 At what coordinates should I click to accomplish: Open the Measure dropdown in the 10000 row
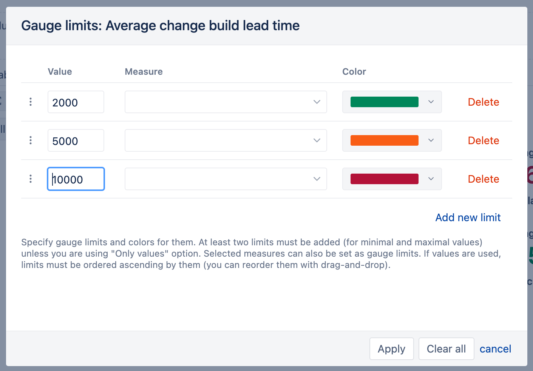point(226,179)
